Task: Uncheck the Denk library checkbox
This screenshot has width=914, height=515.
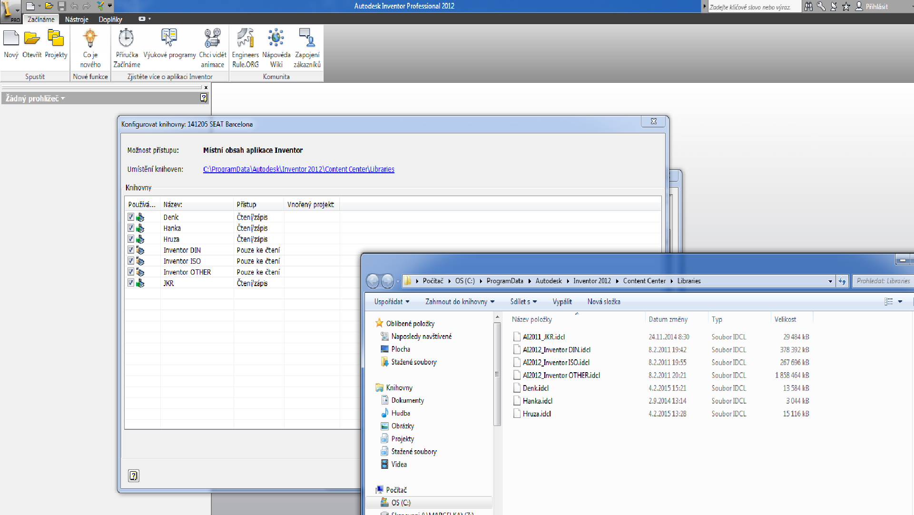Action: coord(131,217)
